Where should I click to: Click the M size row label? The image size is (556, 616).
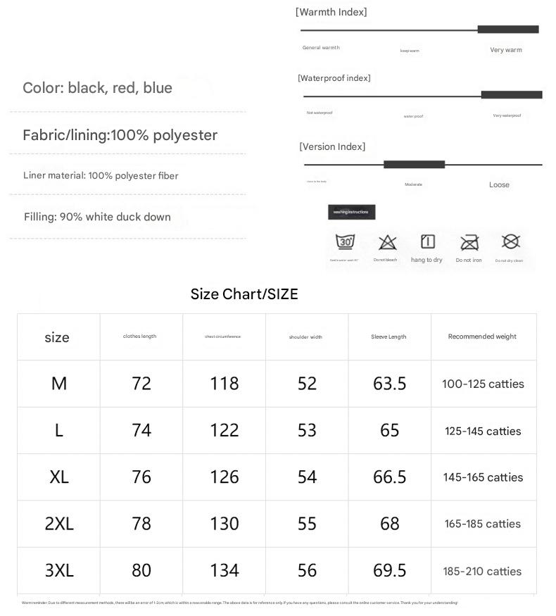pyautogui.click(x=59, y=384)
